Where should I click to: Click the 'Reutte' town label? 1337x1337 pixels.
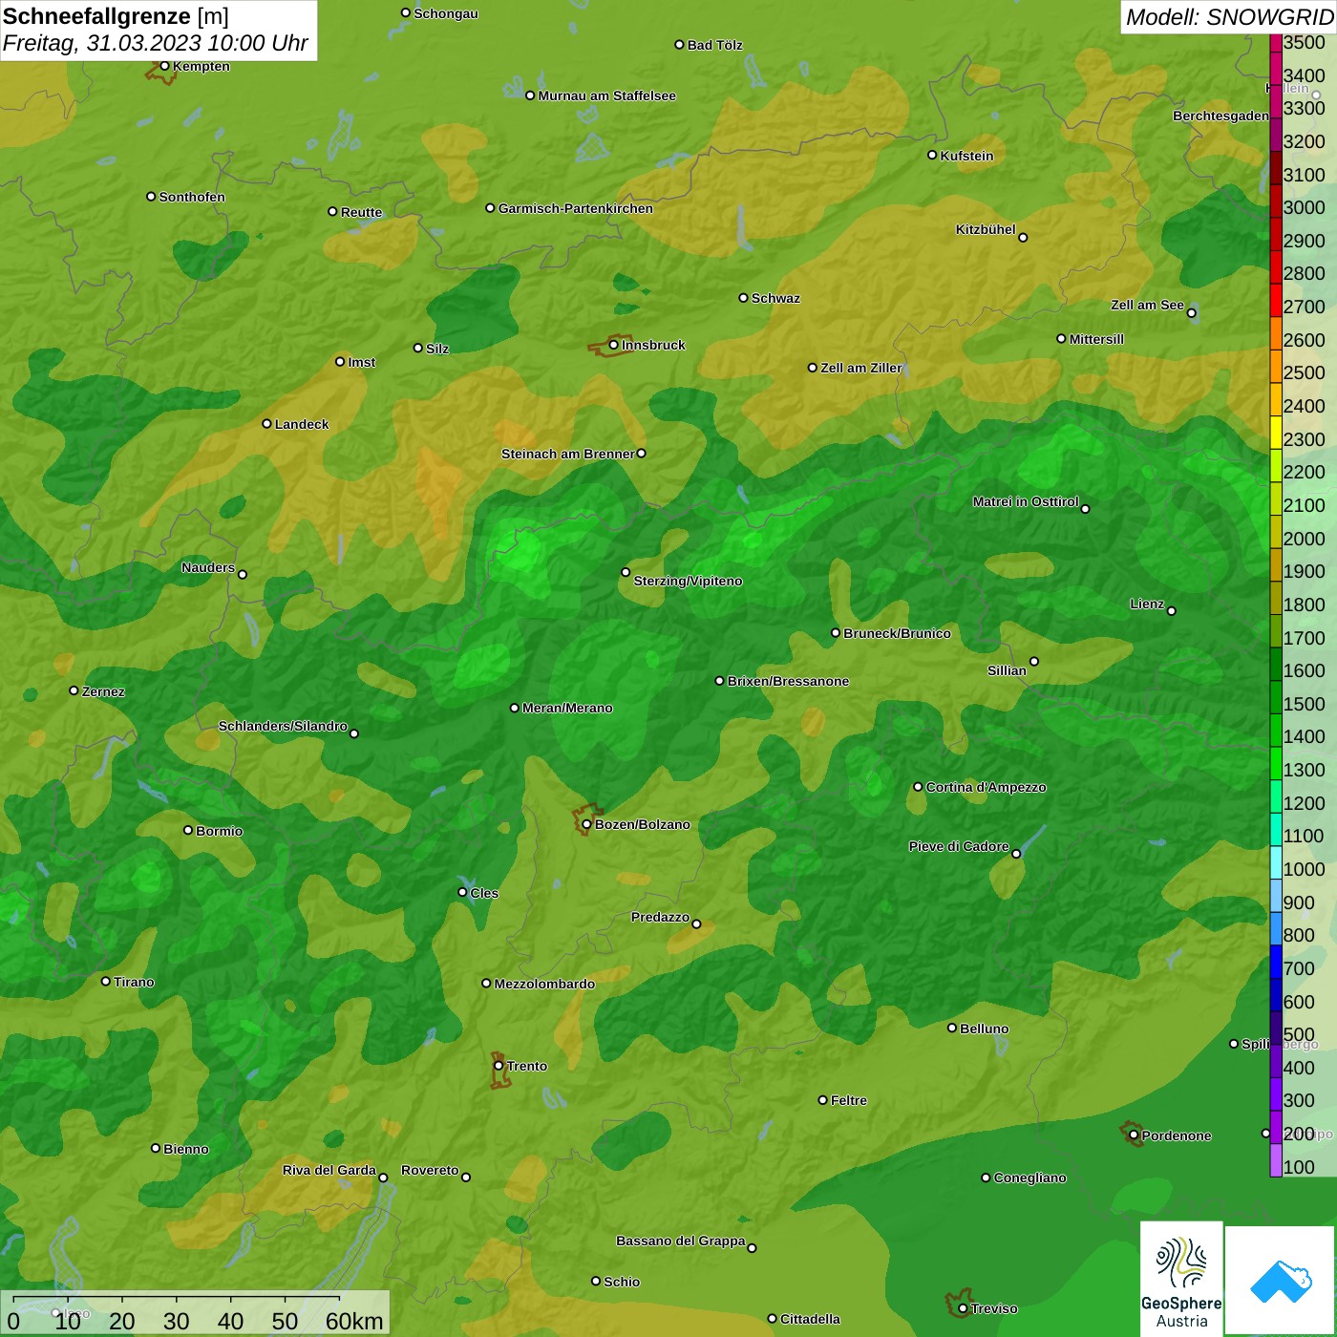click(361, 212)
